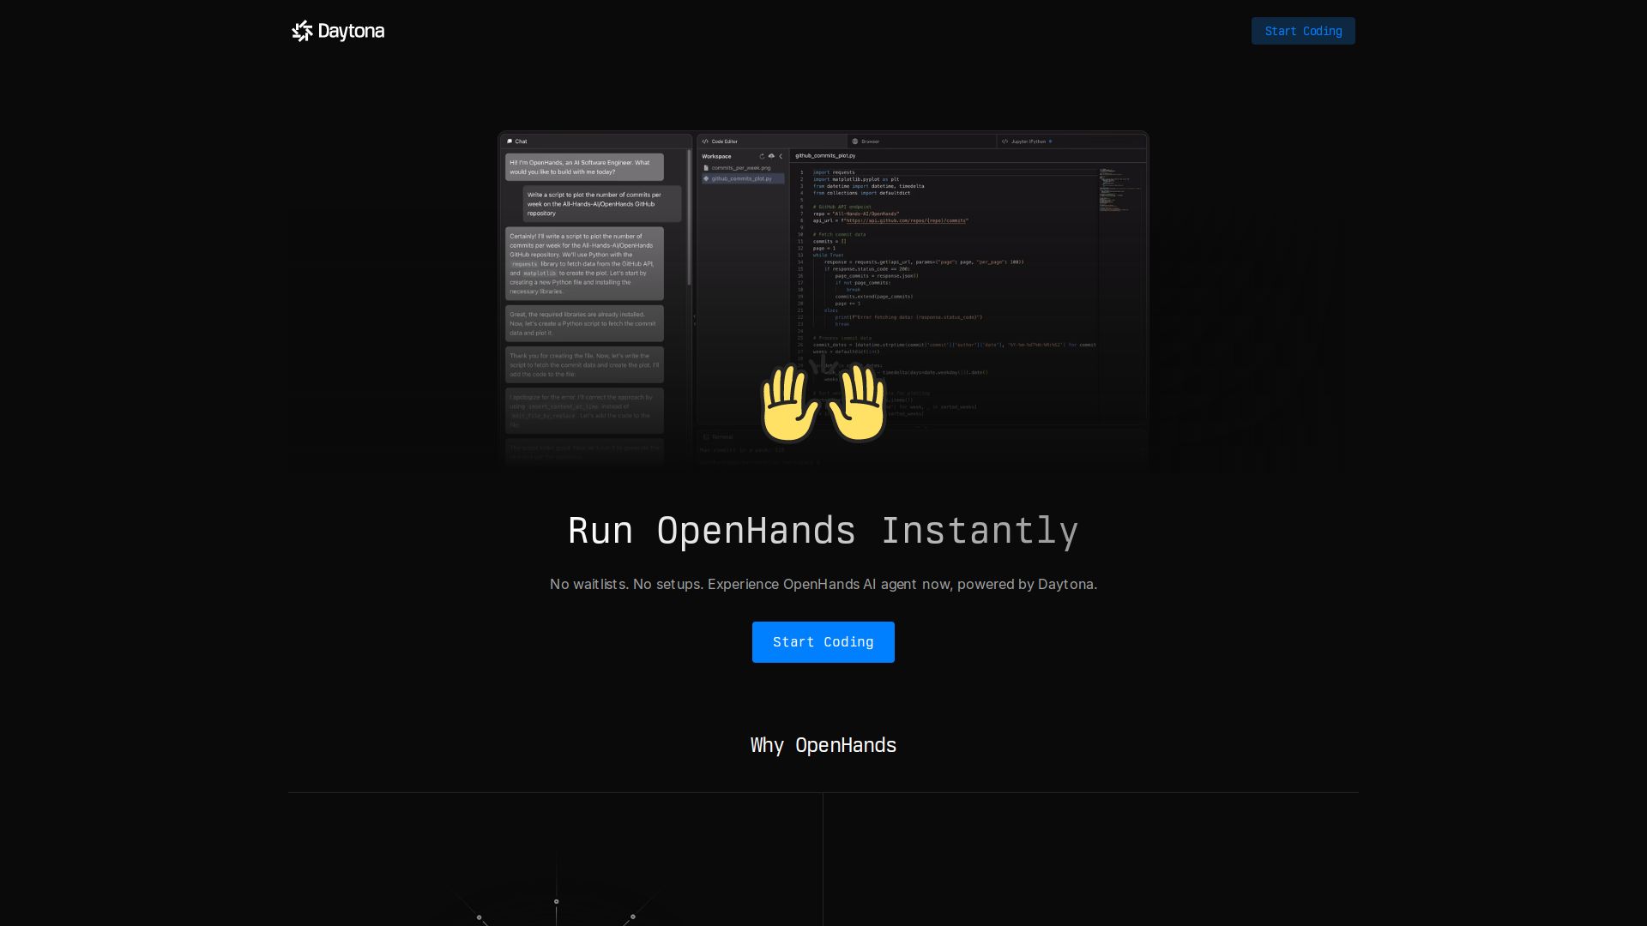This screenshot has height=926, width=1647.
Task: Click the Python file icon beside github_commits_plot.py
Action: 706,178
